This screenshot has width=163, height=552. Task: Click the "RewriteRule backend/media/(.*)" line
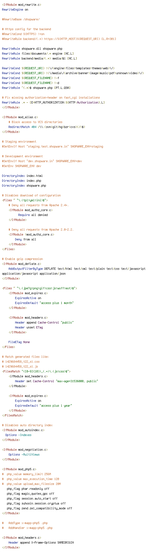39,58
